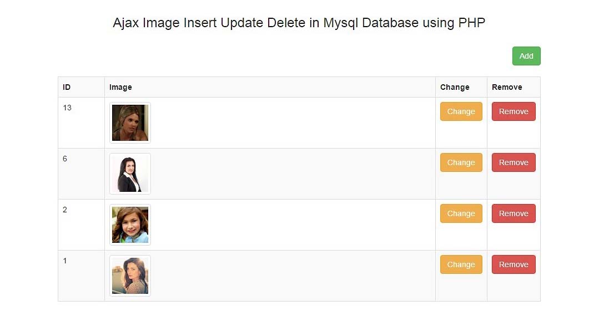Select the thumbnail in row ID 6
Image resolution: width=599 pixels, height=311 pixels.
[130, 174]
